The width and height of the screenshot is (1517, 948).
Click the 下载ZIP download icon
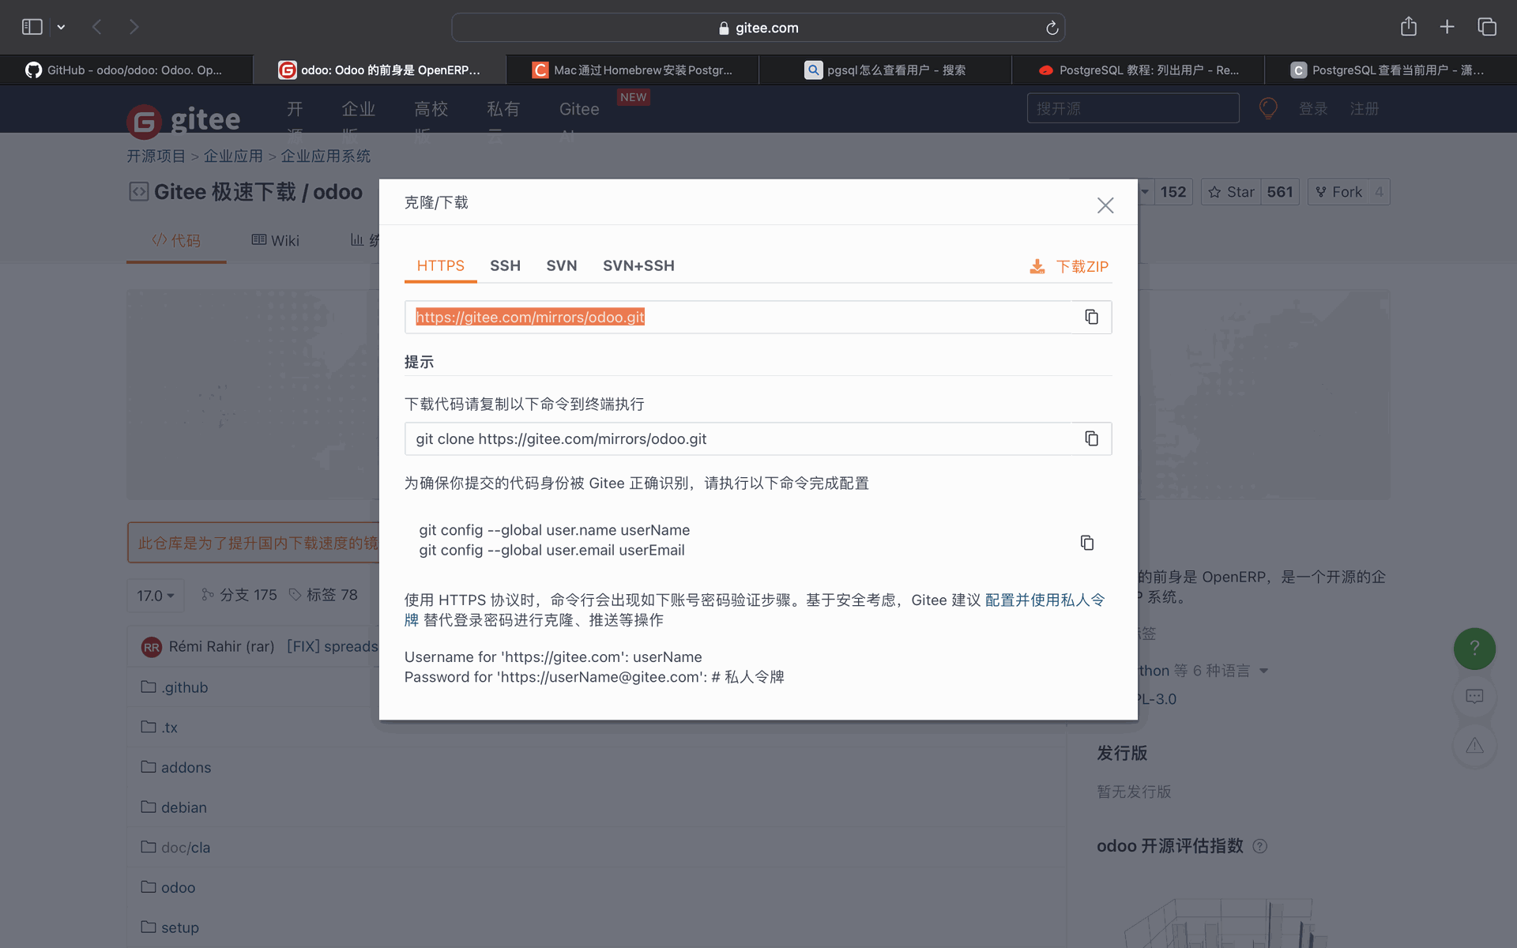pos(1037,266)
